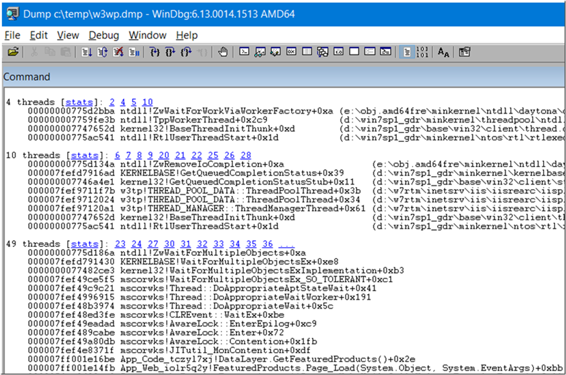
Task: Click the mscorwks!JITutil_MonContention+0xdf line
Action: (x=215, y=350)
